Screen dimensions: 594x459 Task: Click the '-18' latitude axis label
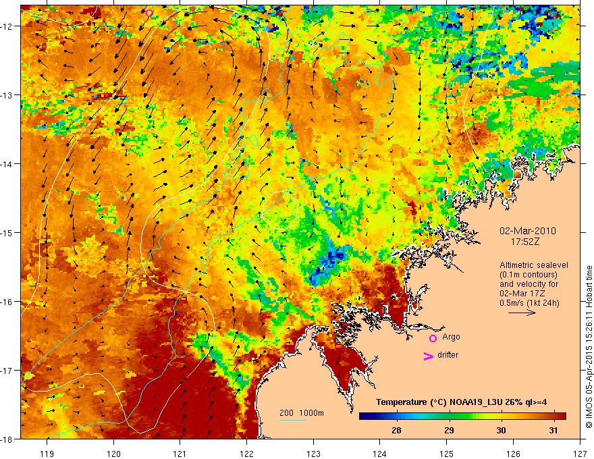(7, 439)
